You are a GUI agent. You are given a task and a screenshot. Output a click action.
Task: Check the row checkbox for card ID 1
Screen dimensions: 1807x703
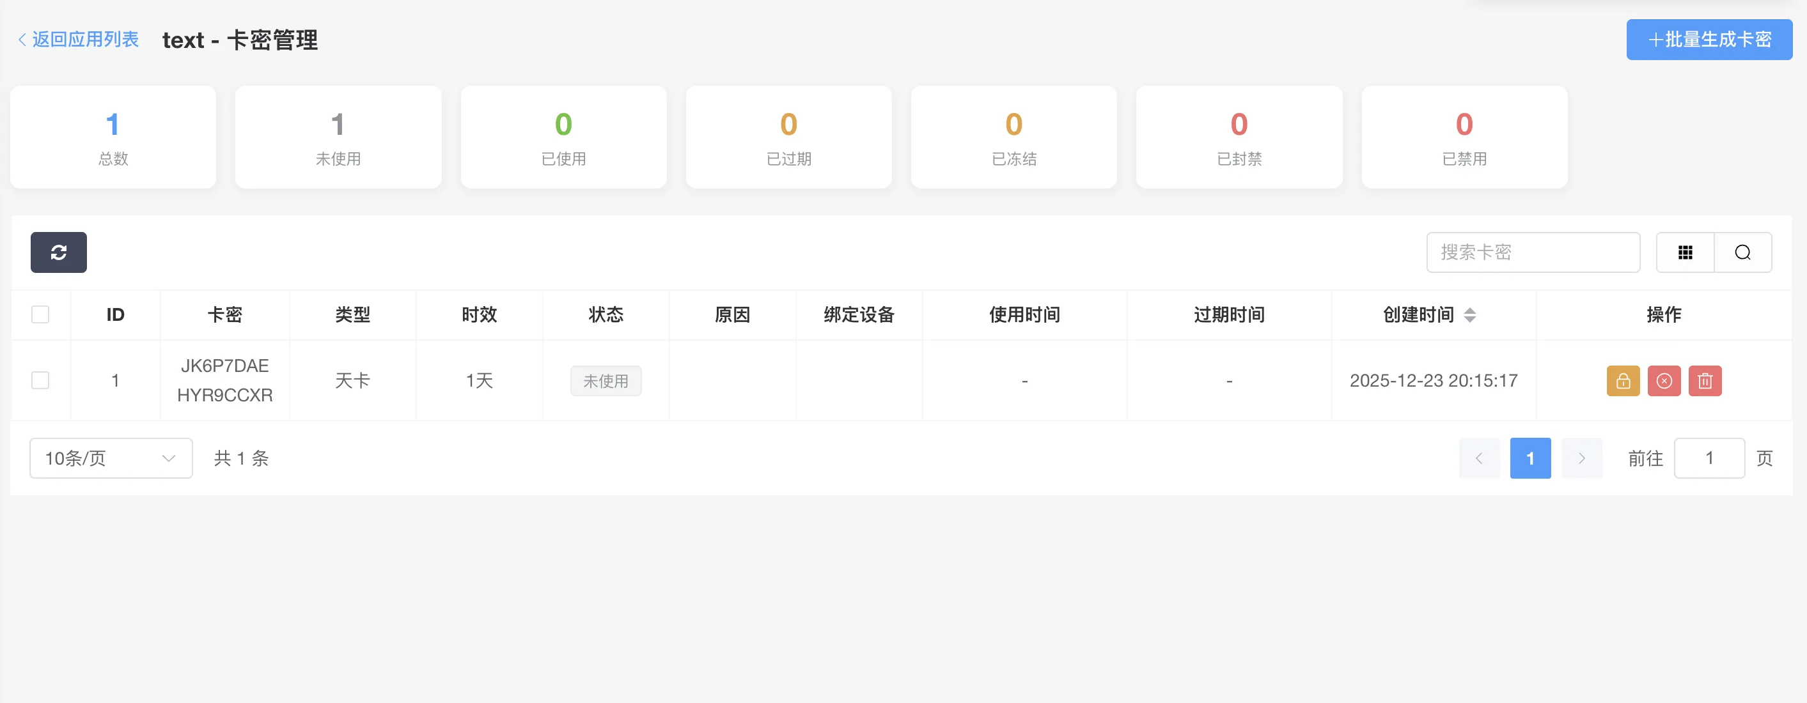(x=40, y=380)
